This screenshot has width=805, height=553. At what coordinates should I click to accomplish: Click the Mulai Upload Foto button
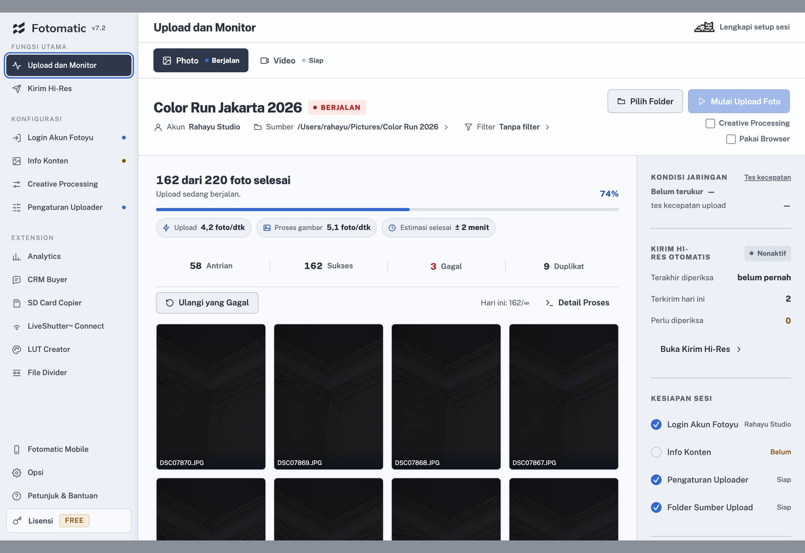pyautogui.click(x=739, y=101)
